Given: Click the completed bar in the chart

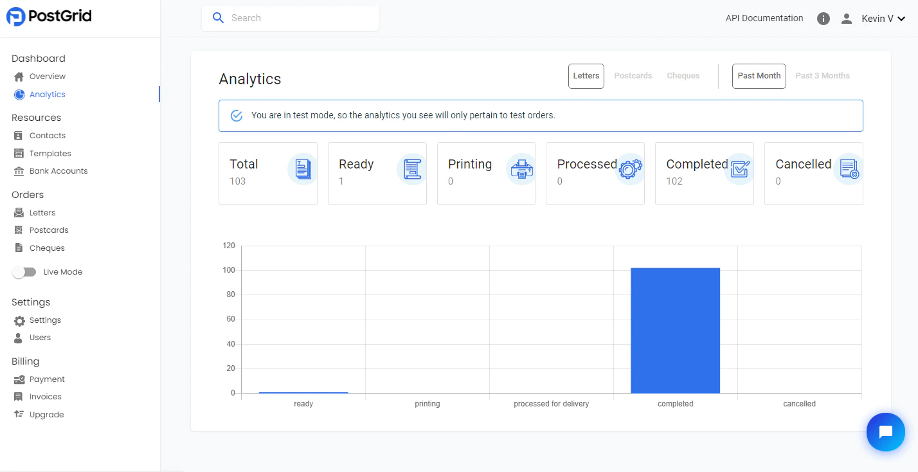Looking at the screenshot, I should 675,330.
